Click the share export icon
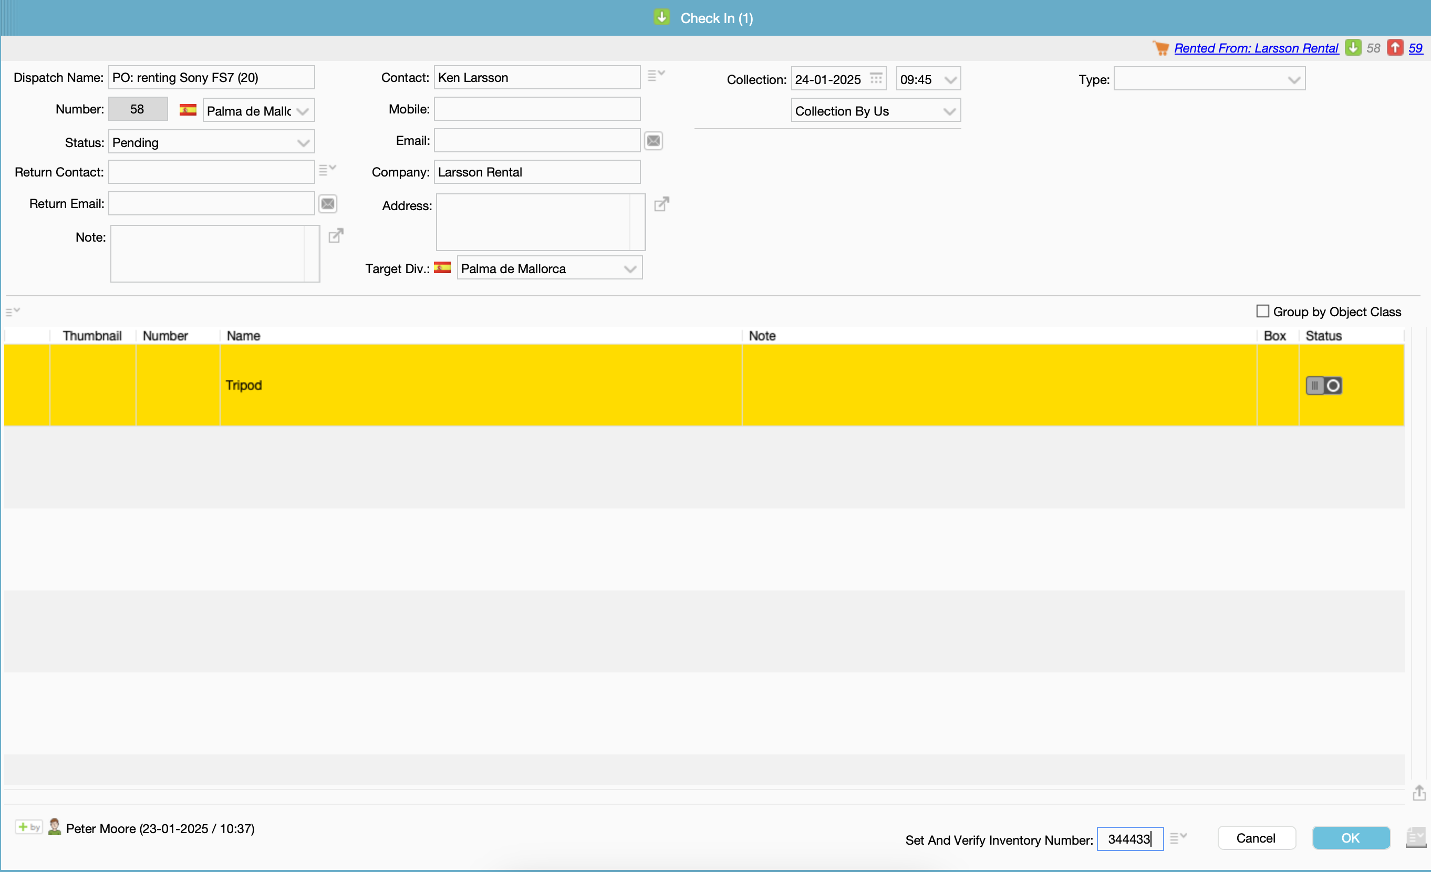 point(1419,793)
